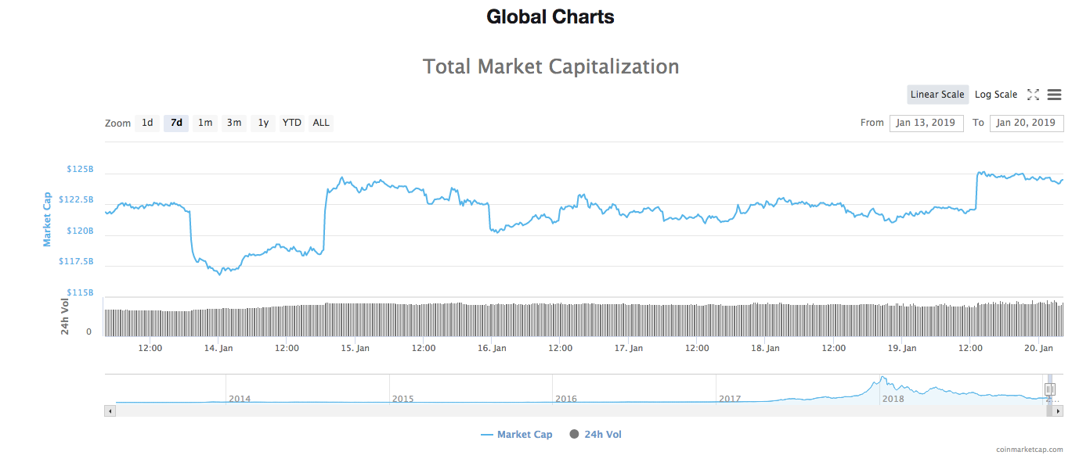Open the chart context hamburger menu
This screenshot has width=1090, height=466.
[x=1054, y=94]
